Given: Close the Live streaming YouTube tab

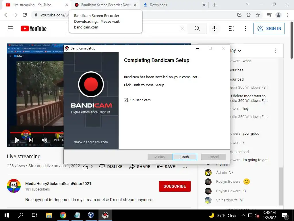Looking at the screenshot, I should coord(67,5).
